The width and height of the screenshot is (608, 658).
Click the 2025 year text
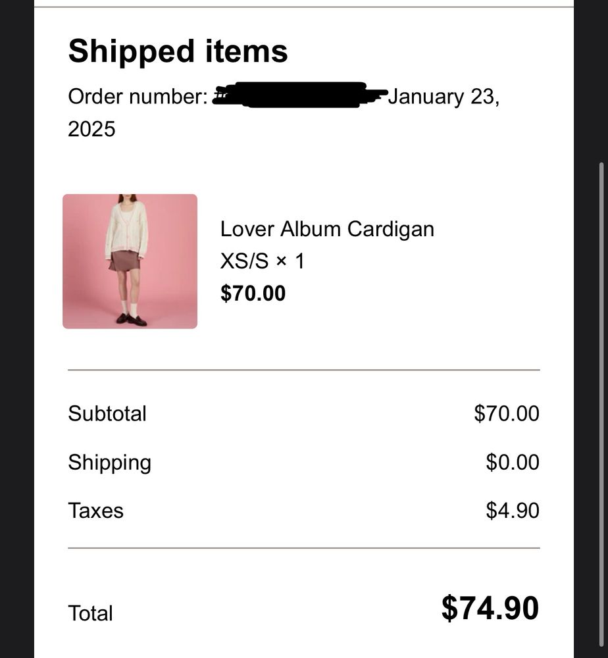click(x=91, y=129)
